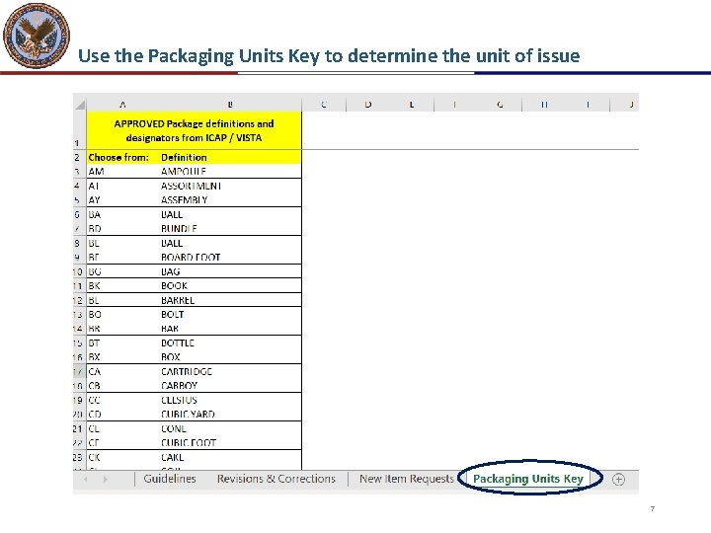Select row 1 header
This screenshot has height=533, width=711.
point(79,130)
